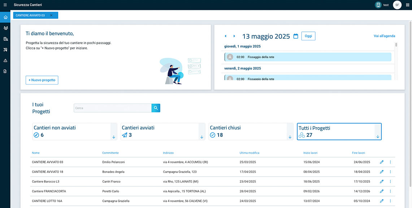
Task: Click address via Rho, 125 LAINATE (MI)
Action: pos(181,182)
